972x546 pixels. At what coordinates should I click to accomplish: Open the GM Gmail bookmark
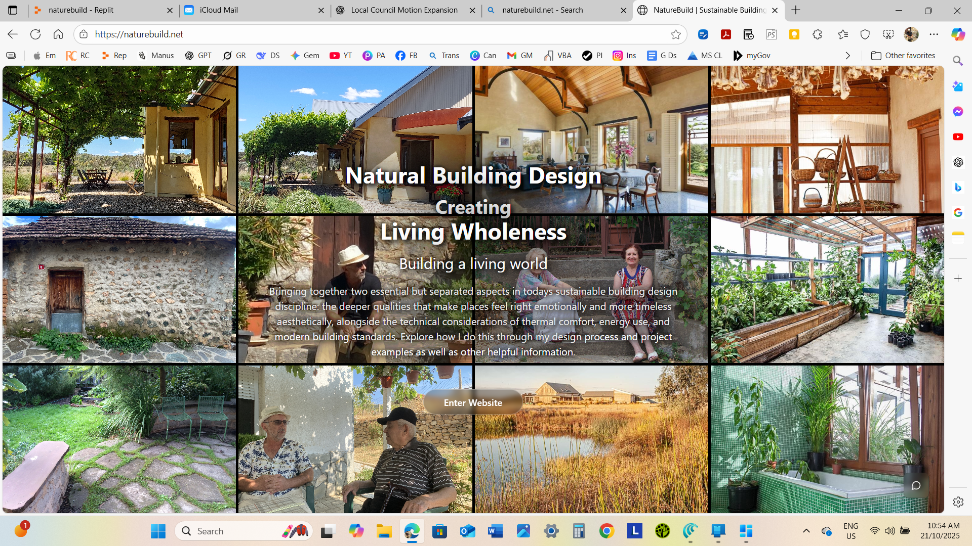click(x=520, y=56)
